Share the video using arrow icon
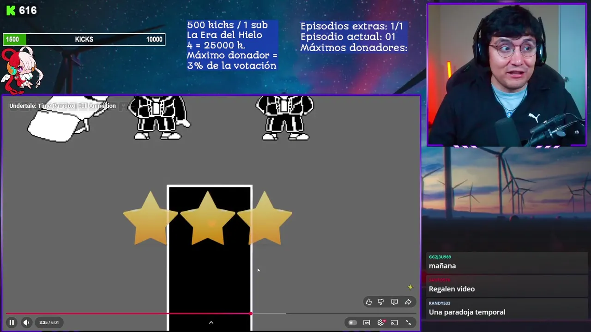Screen dimensions: 591x332 [x=408, y=302]
